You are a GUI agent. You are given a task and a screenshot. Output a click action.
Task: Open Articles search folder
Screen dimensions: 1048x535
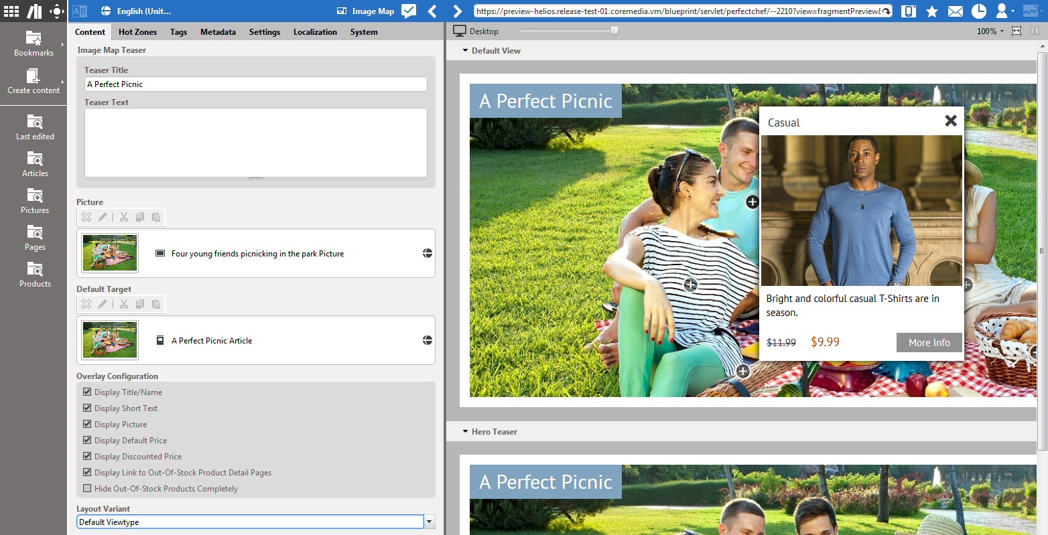click(x=35, y=164)
